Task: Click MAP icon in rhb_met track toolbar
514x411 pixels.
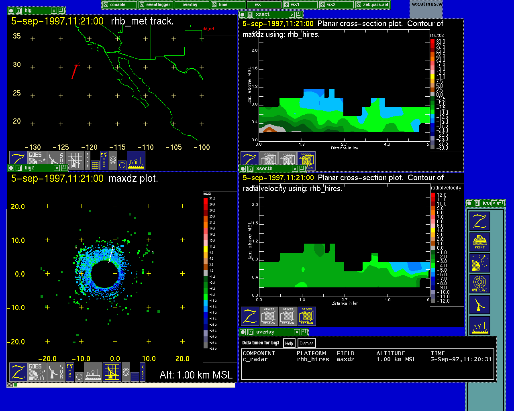Action: pyautogui.click(x=104, y=160)
